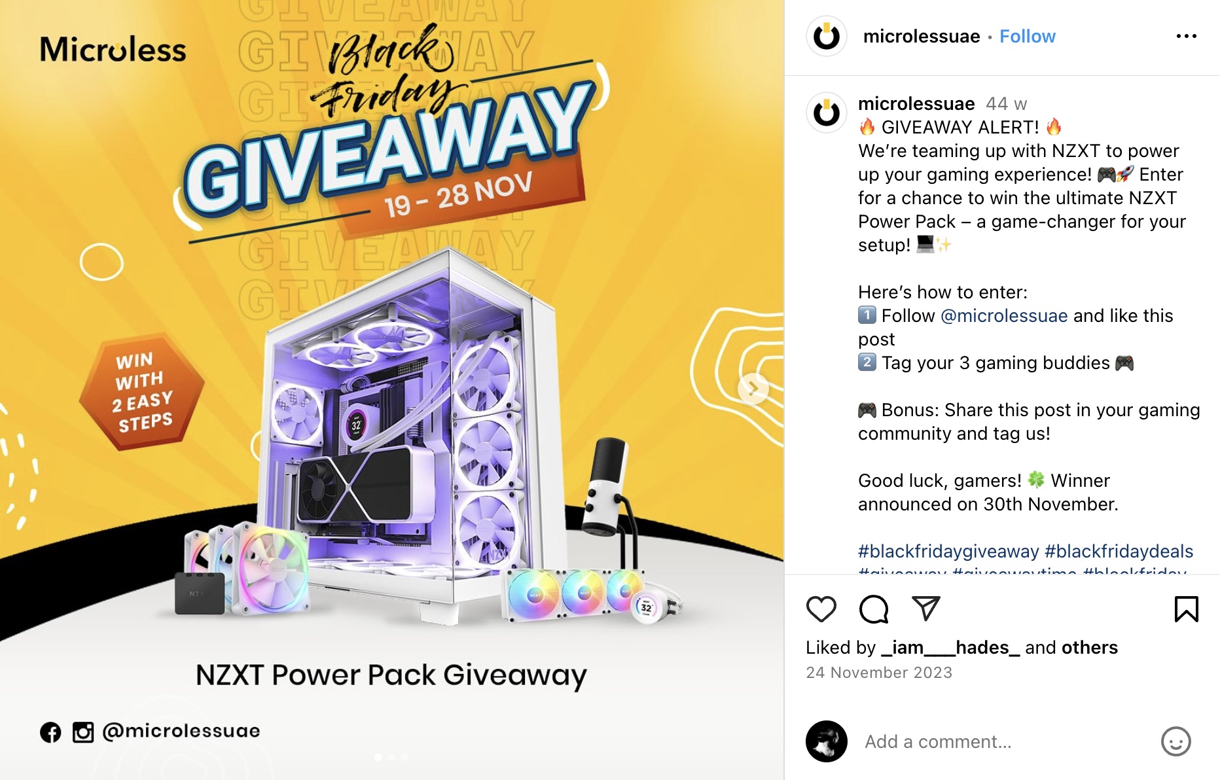Open microlessuae username in header
1220x780 pixels.
[x=922, y=36]
